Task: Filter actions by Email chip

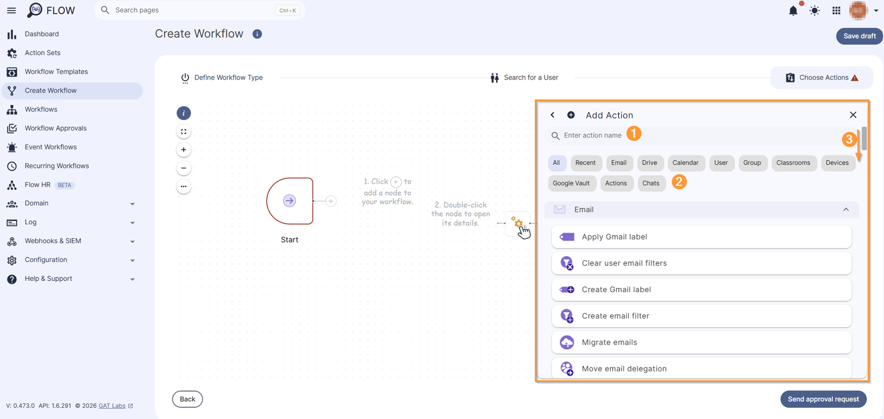Action: click(x=618, y=163)
